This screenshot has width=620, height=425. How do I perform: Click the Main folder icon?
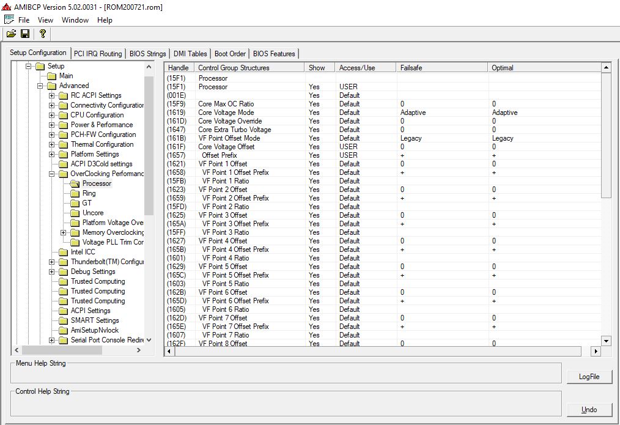tap(51, 76)
